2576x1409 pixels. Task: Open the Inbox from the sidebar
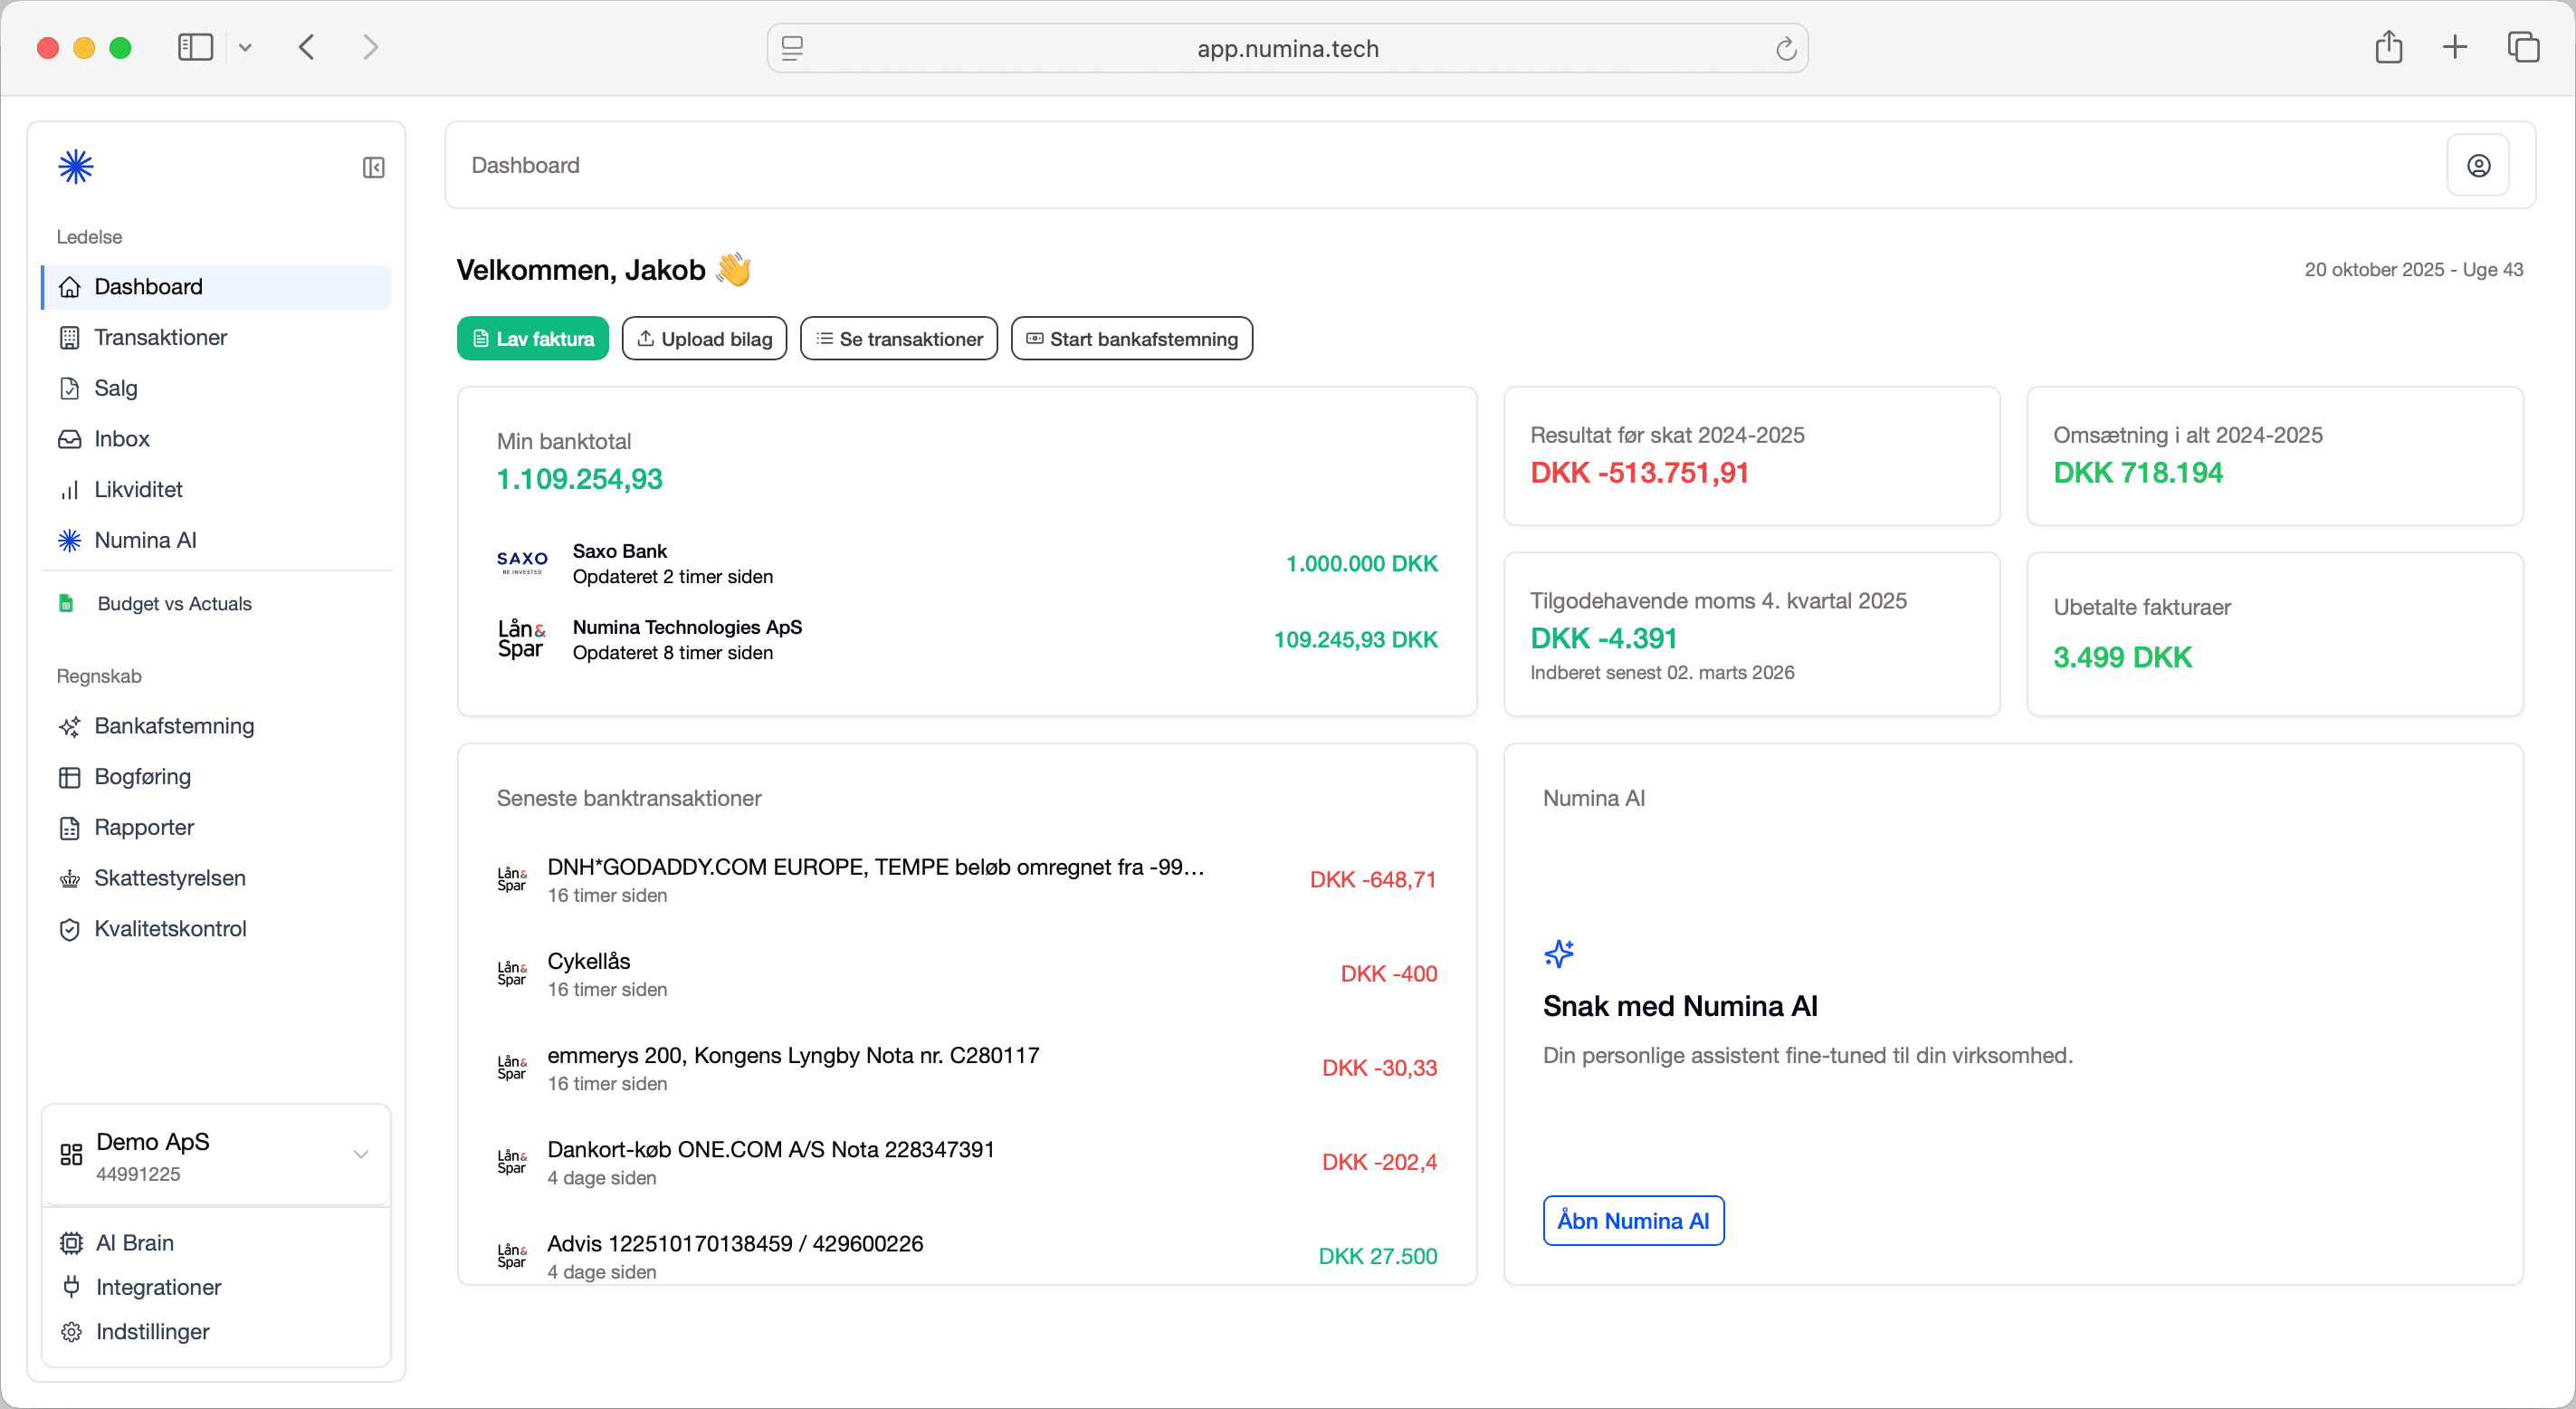tap(122, 438)
